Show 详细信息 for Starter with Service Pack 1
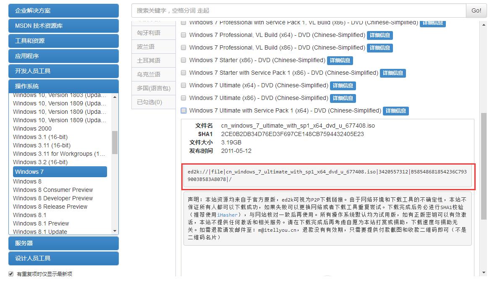This screenshot has height=283, width=500. 393,73
